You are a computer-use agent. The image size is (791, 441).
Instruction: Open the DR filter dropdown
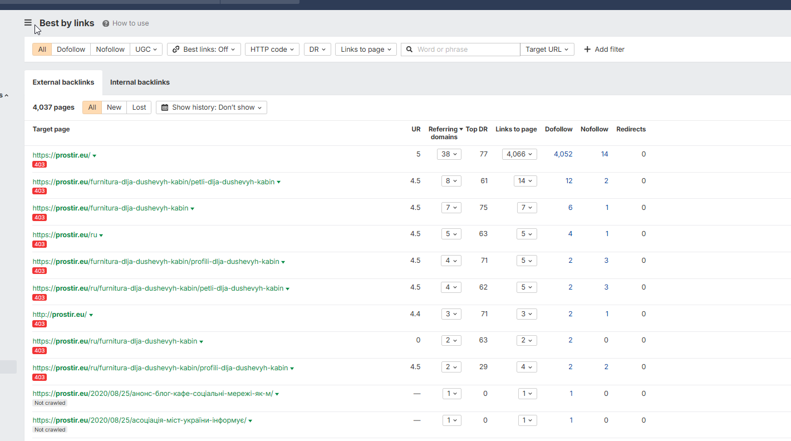pyautogui.click(x=317, y=50)
